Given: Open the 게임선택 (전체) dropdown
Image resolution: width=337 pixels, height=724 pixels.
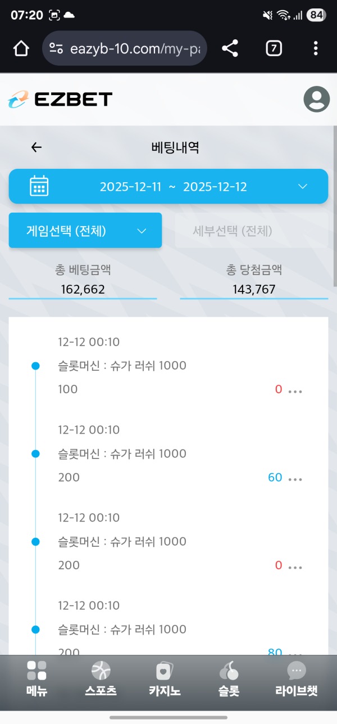Looking at the screenshot, I should click(85, 230).
